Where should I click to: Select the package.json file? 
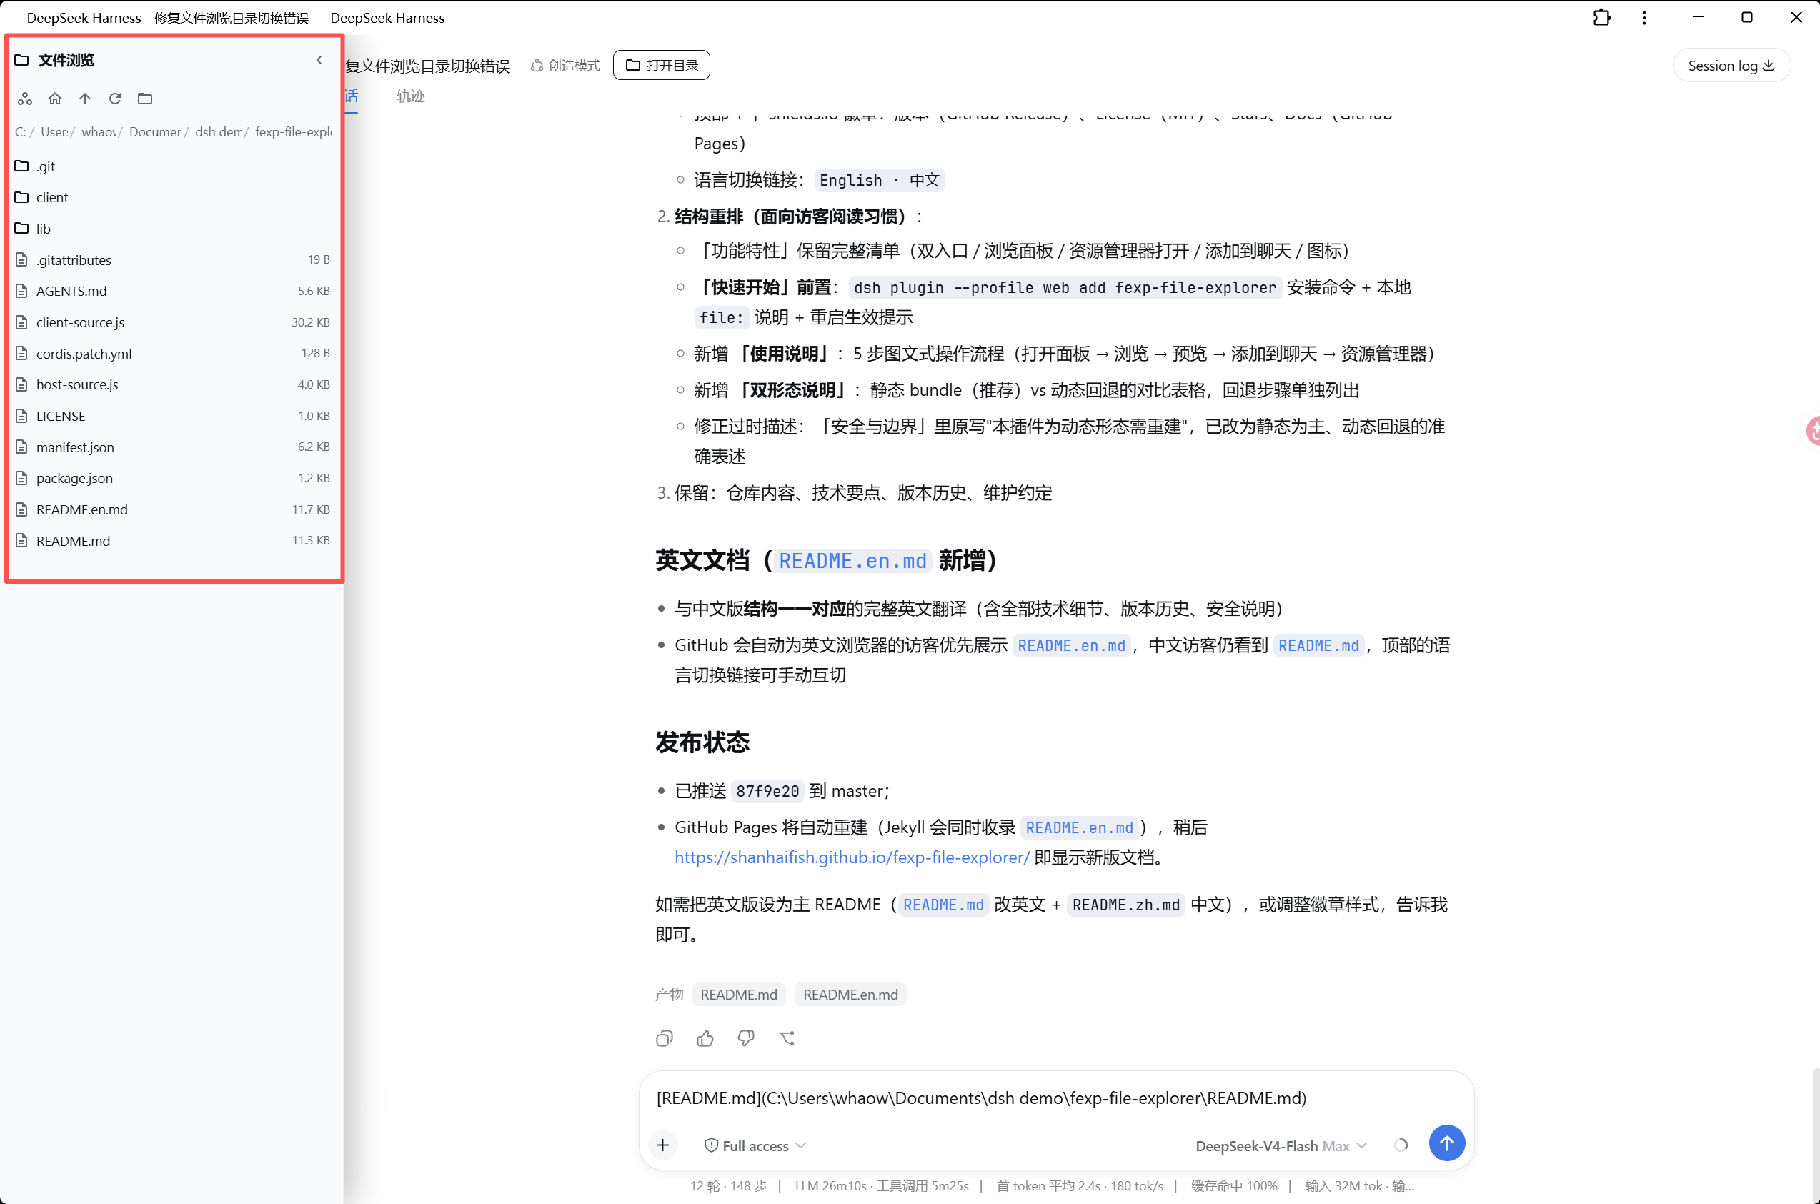(x=174, y=478)
